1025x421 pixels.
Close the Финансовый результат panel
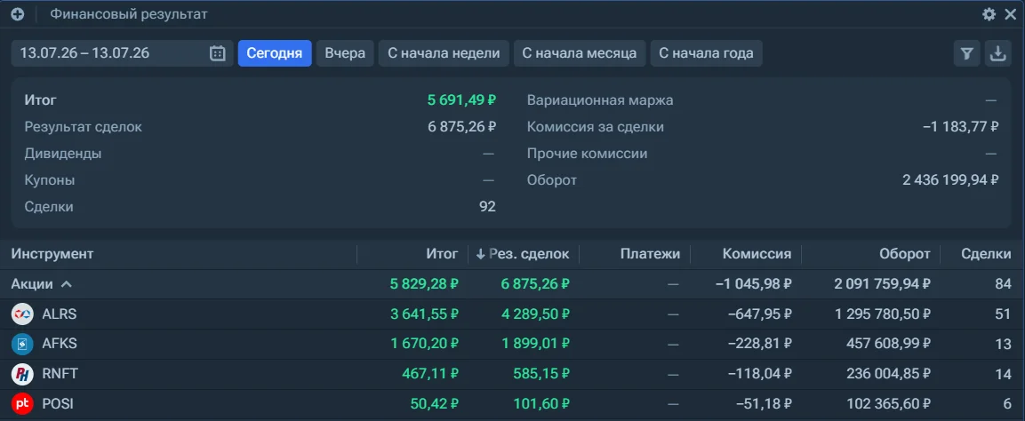tap(1010, 14)
